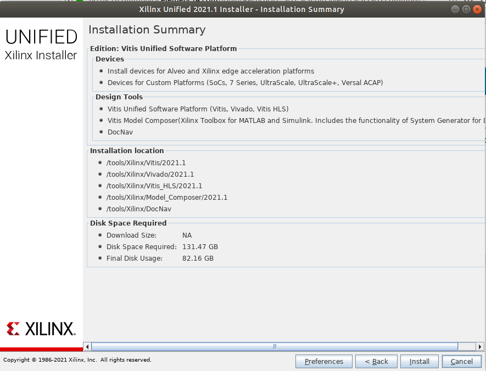Go back with the Back button
This screenshot has width=486, height=371.
pos(376,362)
